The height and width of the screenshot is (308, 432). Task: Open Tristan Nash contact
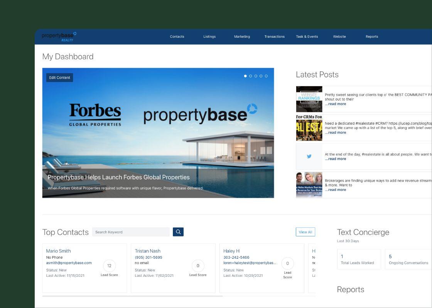coord(147,251)
